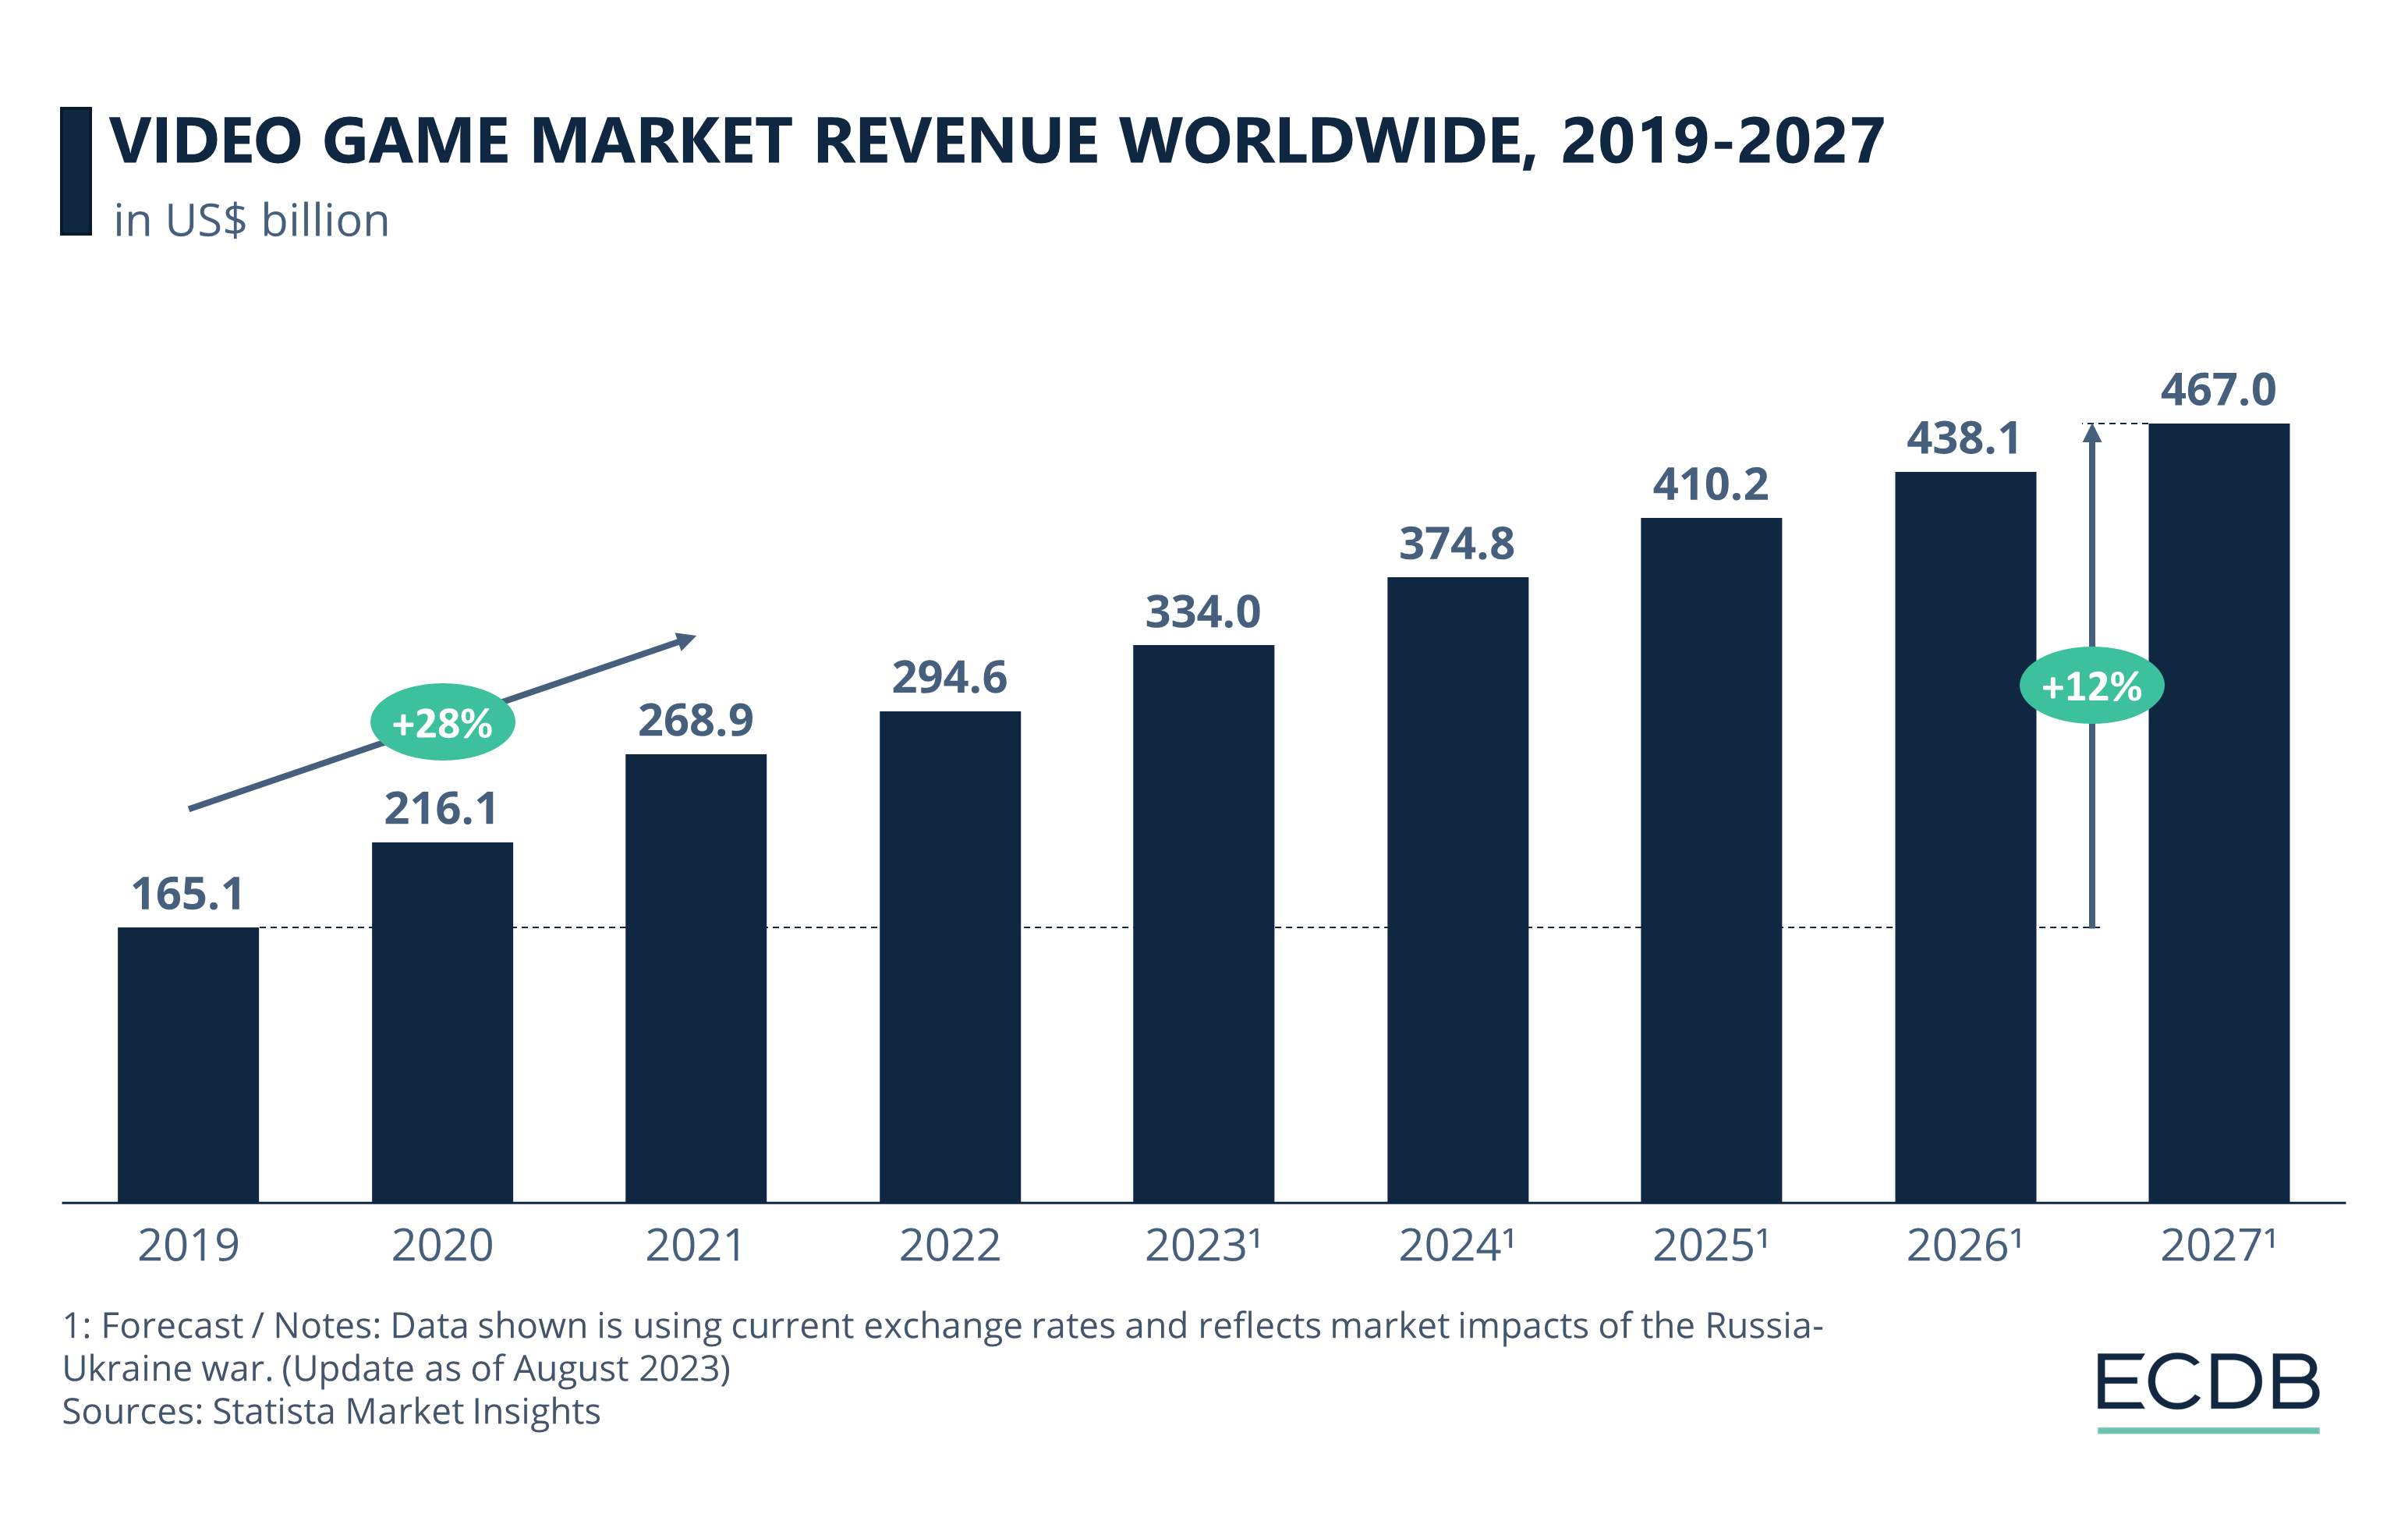Click the bar for year 2023

click(x=1203, y=924)
